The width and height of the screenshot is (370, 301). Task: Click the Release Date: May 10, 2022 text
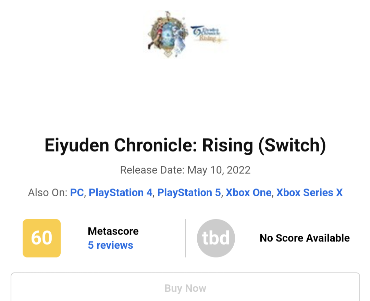click(185, 170)
